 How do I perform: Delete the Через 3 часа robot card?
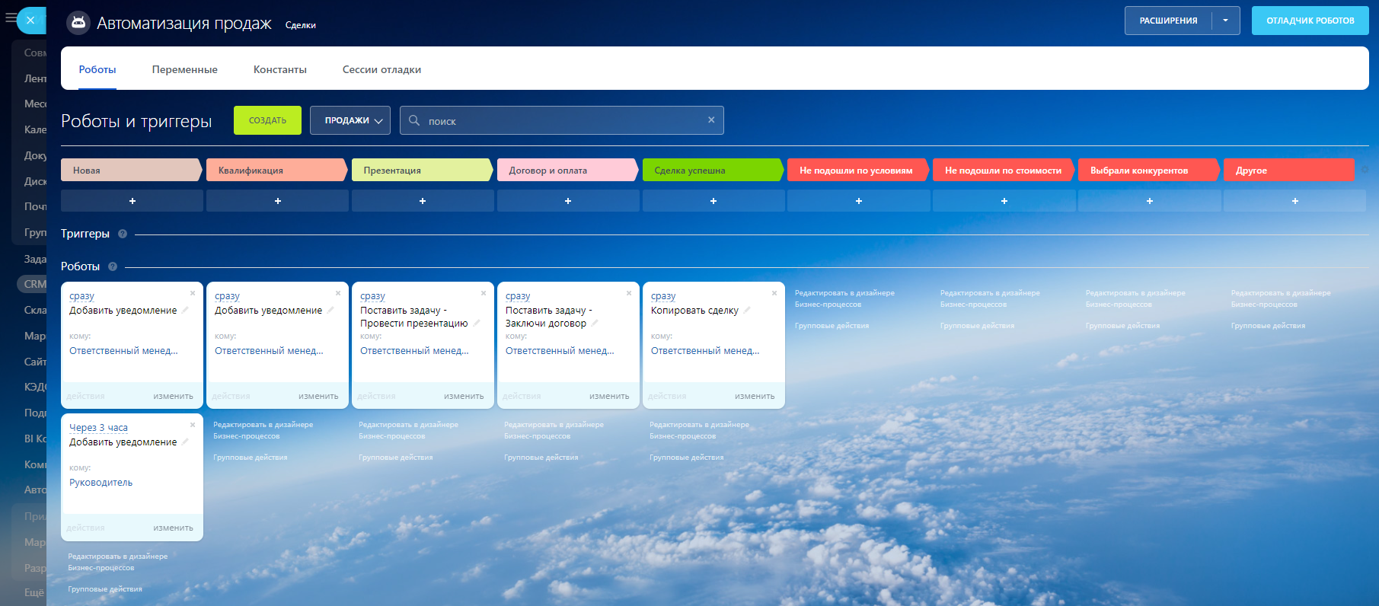click(193, 425)
